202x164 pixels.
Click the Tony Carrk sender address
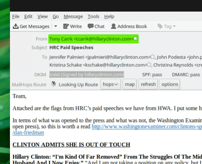point(92,39)
